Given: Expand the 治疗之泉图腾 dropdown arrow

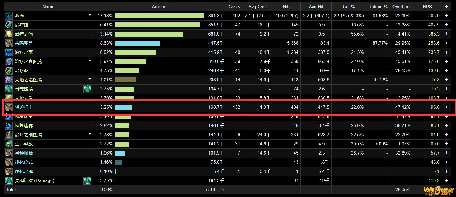Looking at the screenshot, I should tap(90, 61).
